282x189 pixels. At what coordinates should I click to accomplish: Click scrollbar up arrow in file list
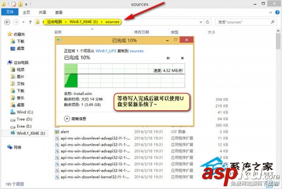278,31
